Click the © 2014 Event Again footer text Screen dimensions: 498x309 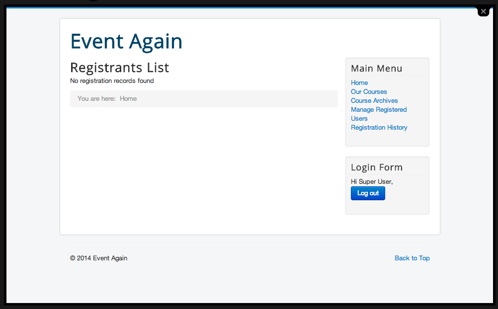pos(98,258)
